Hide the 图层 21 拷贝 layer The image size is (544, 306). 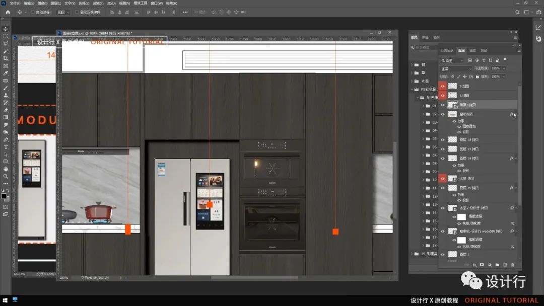[443, 149]
